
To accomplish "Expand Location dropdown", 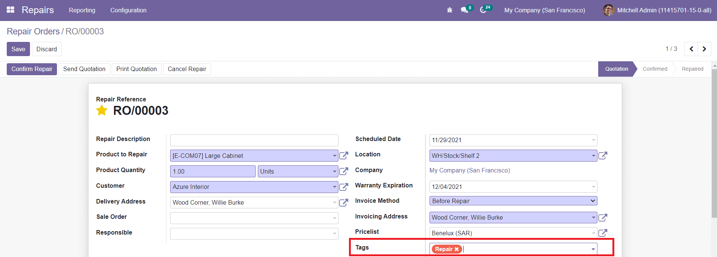I will (x=593, y=156).
